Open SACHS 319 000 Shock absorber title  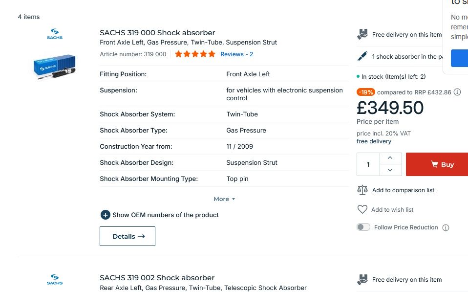point(157,33)
